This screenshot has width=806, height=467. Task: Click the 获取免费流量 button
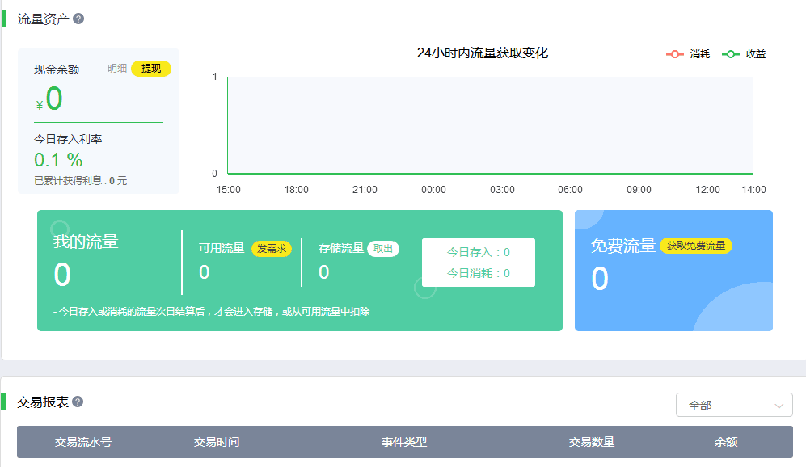[x=696, y=246]
